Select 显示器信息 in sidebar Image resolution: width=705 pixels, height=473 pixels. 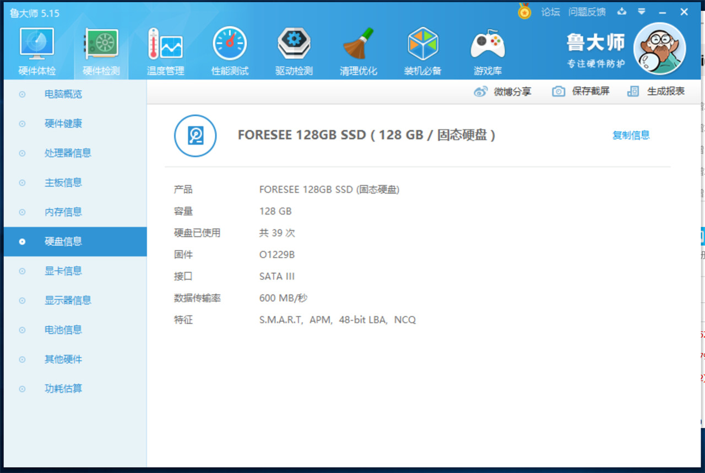tap(75, 300)
